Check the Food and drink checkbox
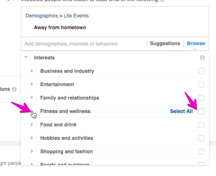This screenshot has width=216, height=176. (201, 125)
